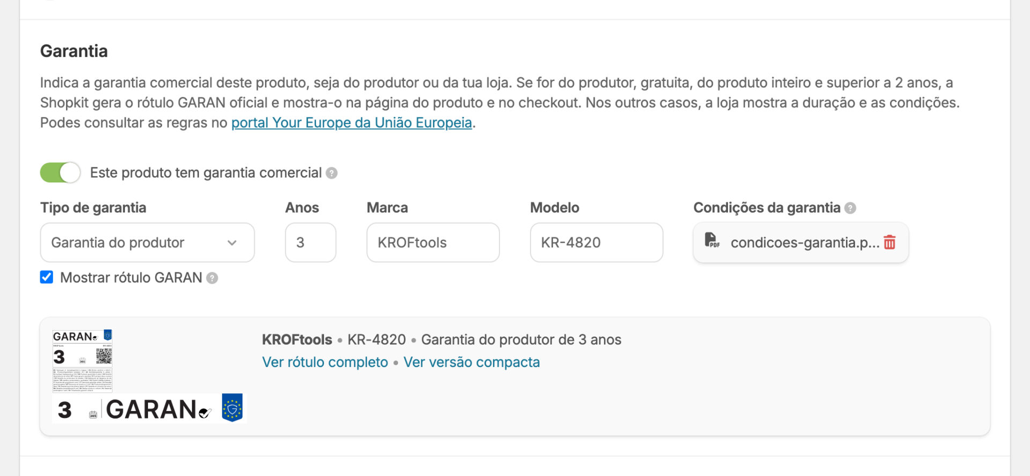Viewport: 1030px width, 476px height.
Task: Delete the condicoes-garantia PDF with trash icon
Action: point(889,243)
